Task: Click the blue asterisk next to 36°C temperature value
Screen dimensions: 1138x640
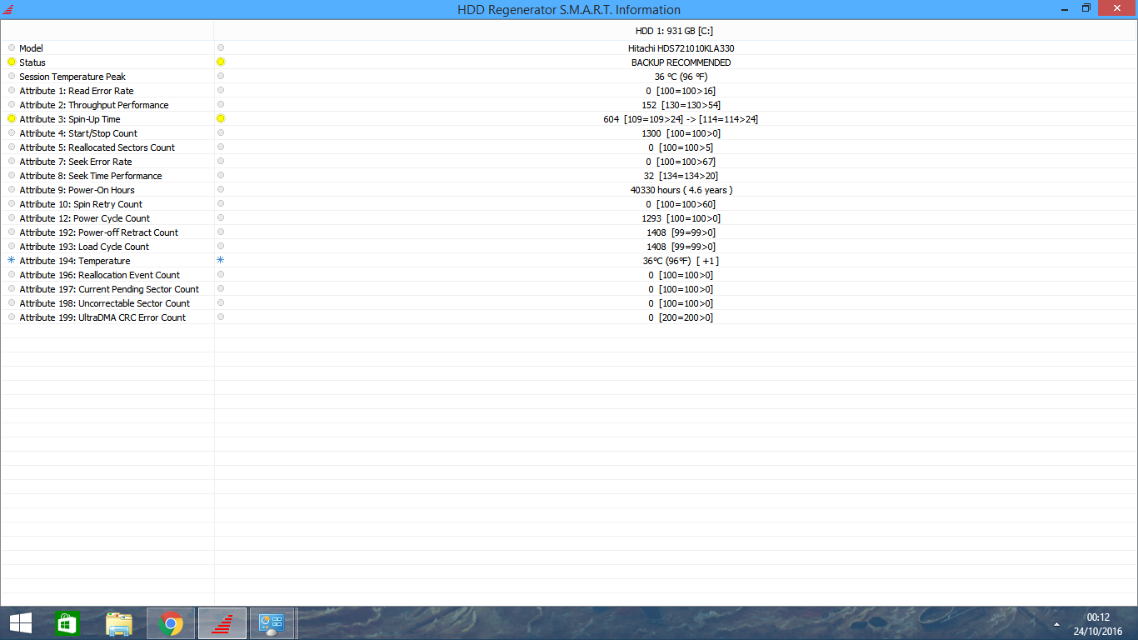Action: [221, 261]
